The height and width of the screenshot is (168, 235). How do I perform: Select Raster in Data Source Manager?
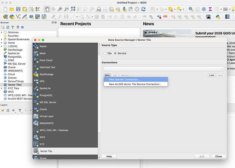pyautogui.click(x=65, y=46)
